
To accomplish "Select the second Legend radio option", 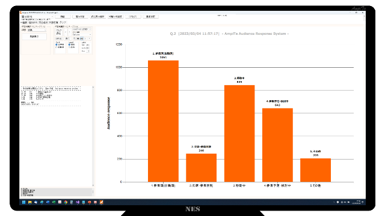I will point(70,47).
